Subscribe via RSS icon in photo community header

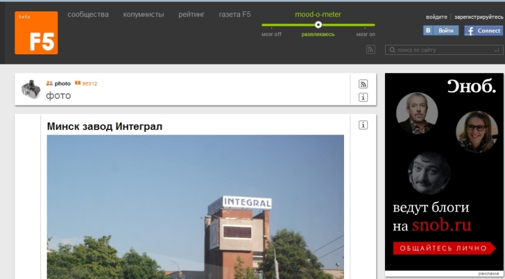(363, 84)
